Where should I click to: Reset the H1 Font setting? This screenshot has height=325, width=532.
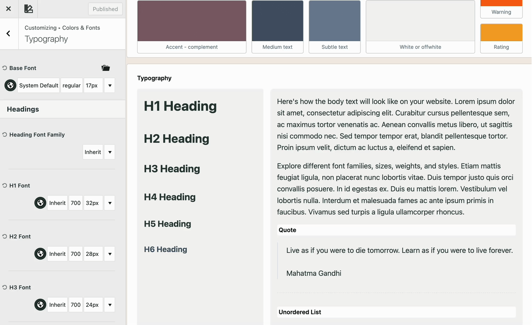5,185
